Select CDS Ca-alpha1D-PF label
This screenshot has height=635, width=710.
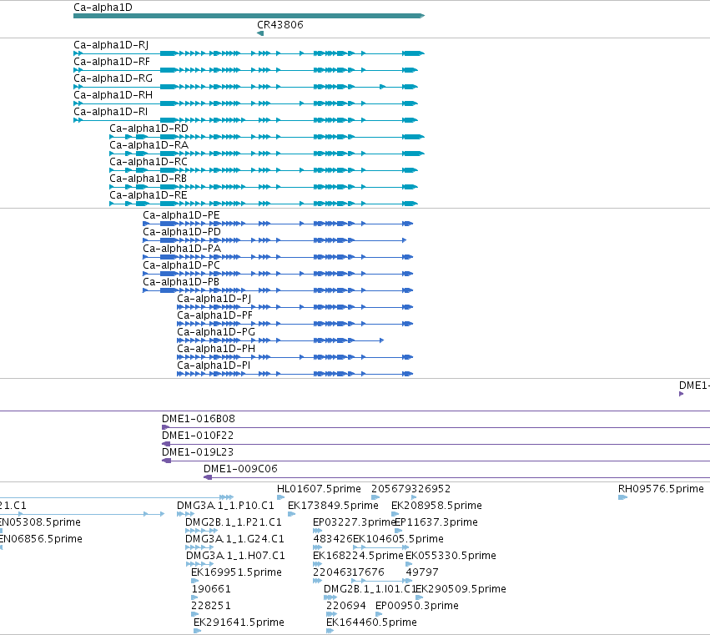(215, 316)
